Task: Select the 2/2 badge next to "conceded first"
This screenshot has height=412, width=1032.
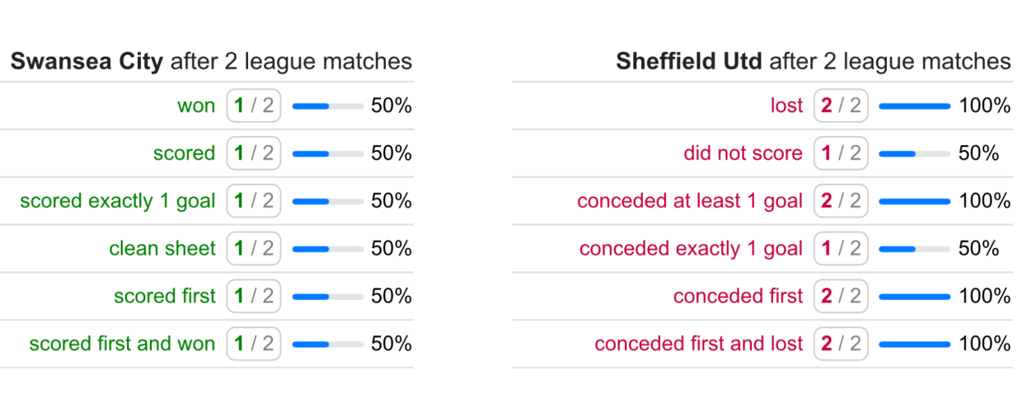Action: point(841,297)
